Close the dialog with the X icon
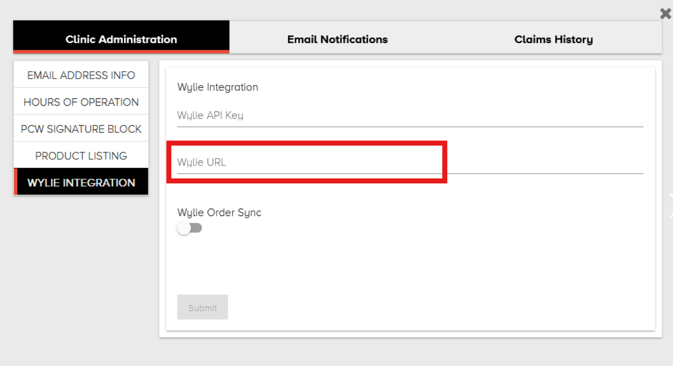 point(666,13)
